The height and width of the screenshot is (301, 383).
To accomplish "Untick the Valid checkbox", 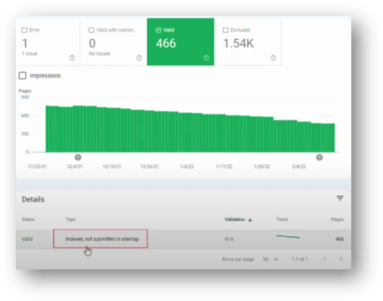I will click(x=159, y=30).
